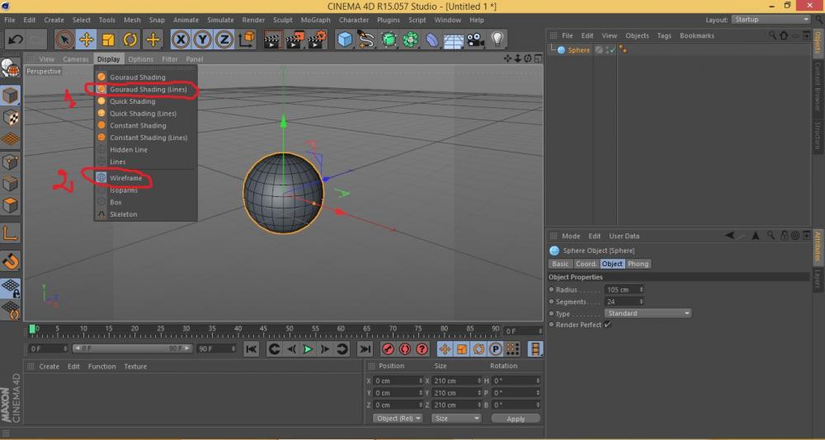Add a Cube primitive object
825x440 pixels.
coord(345,40)
